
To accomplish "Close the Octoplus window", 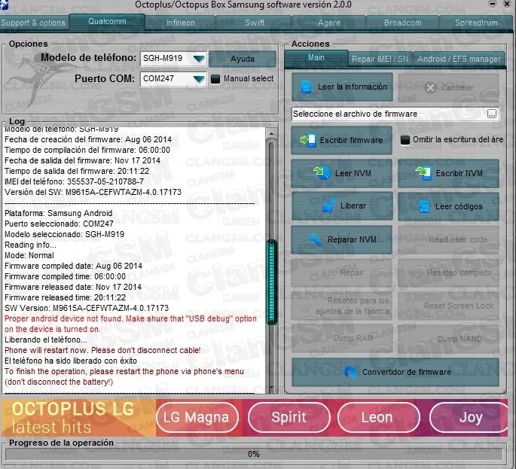I will click(508, 4).
